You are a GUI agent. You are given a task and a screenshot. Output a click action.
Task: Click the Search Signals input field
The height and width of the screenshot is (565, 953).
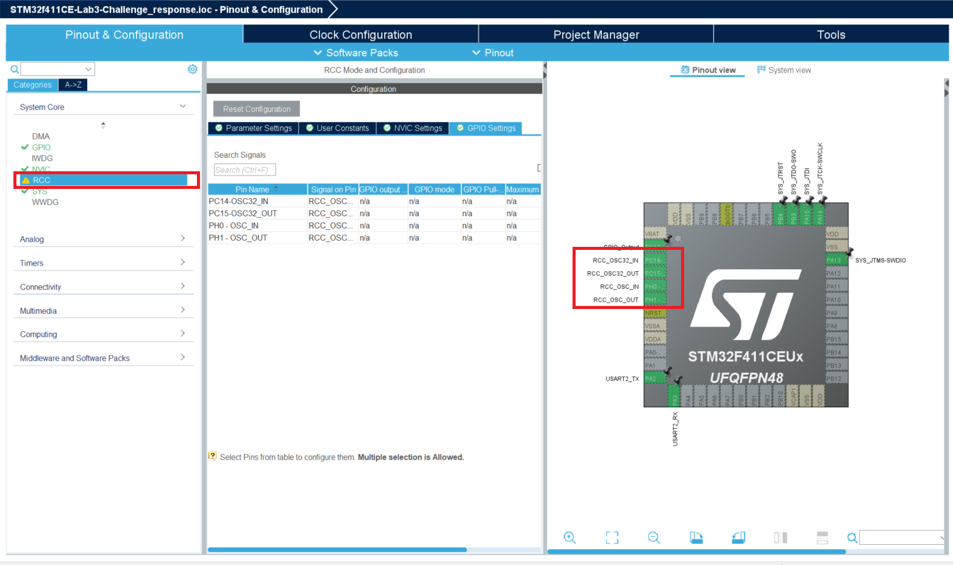244,170
